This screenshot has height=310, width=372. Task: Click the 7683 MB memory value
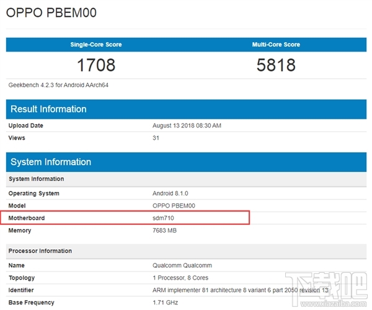164,230
